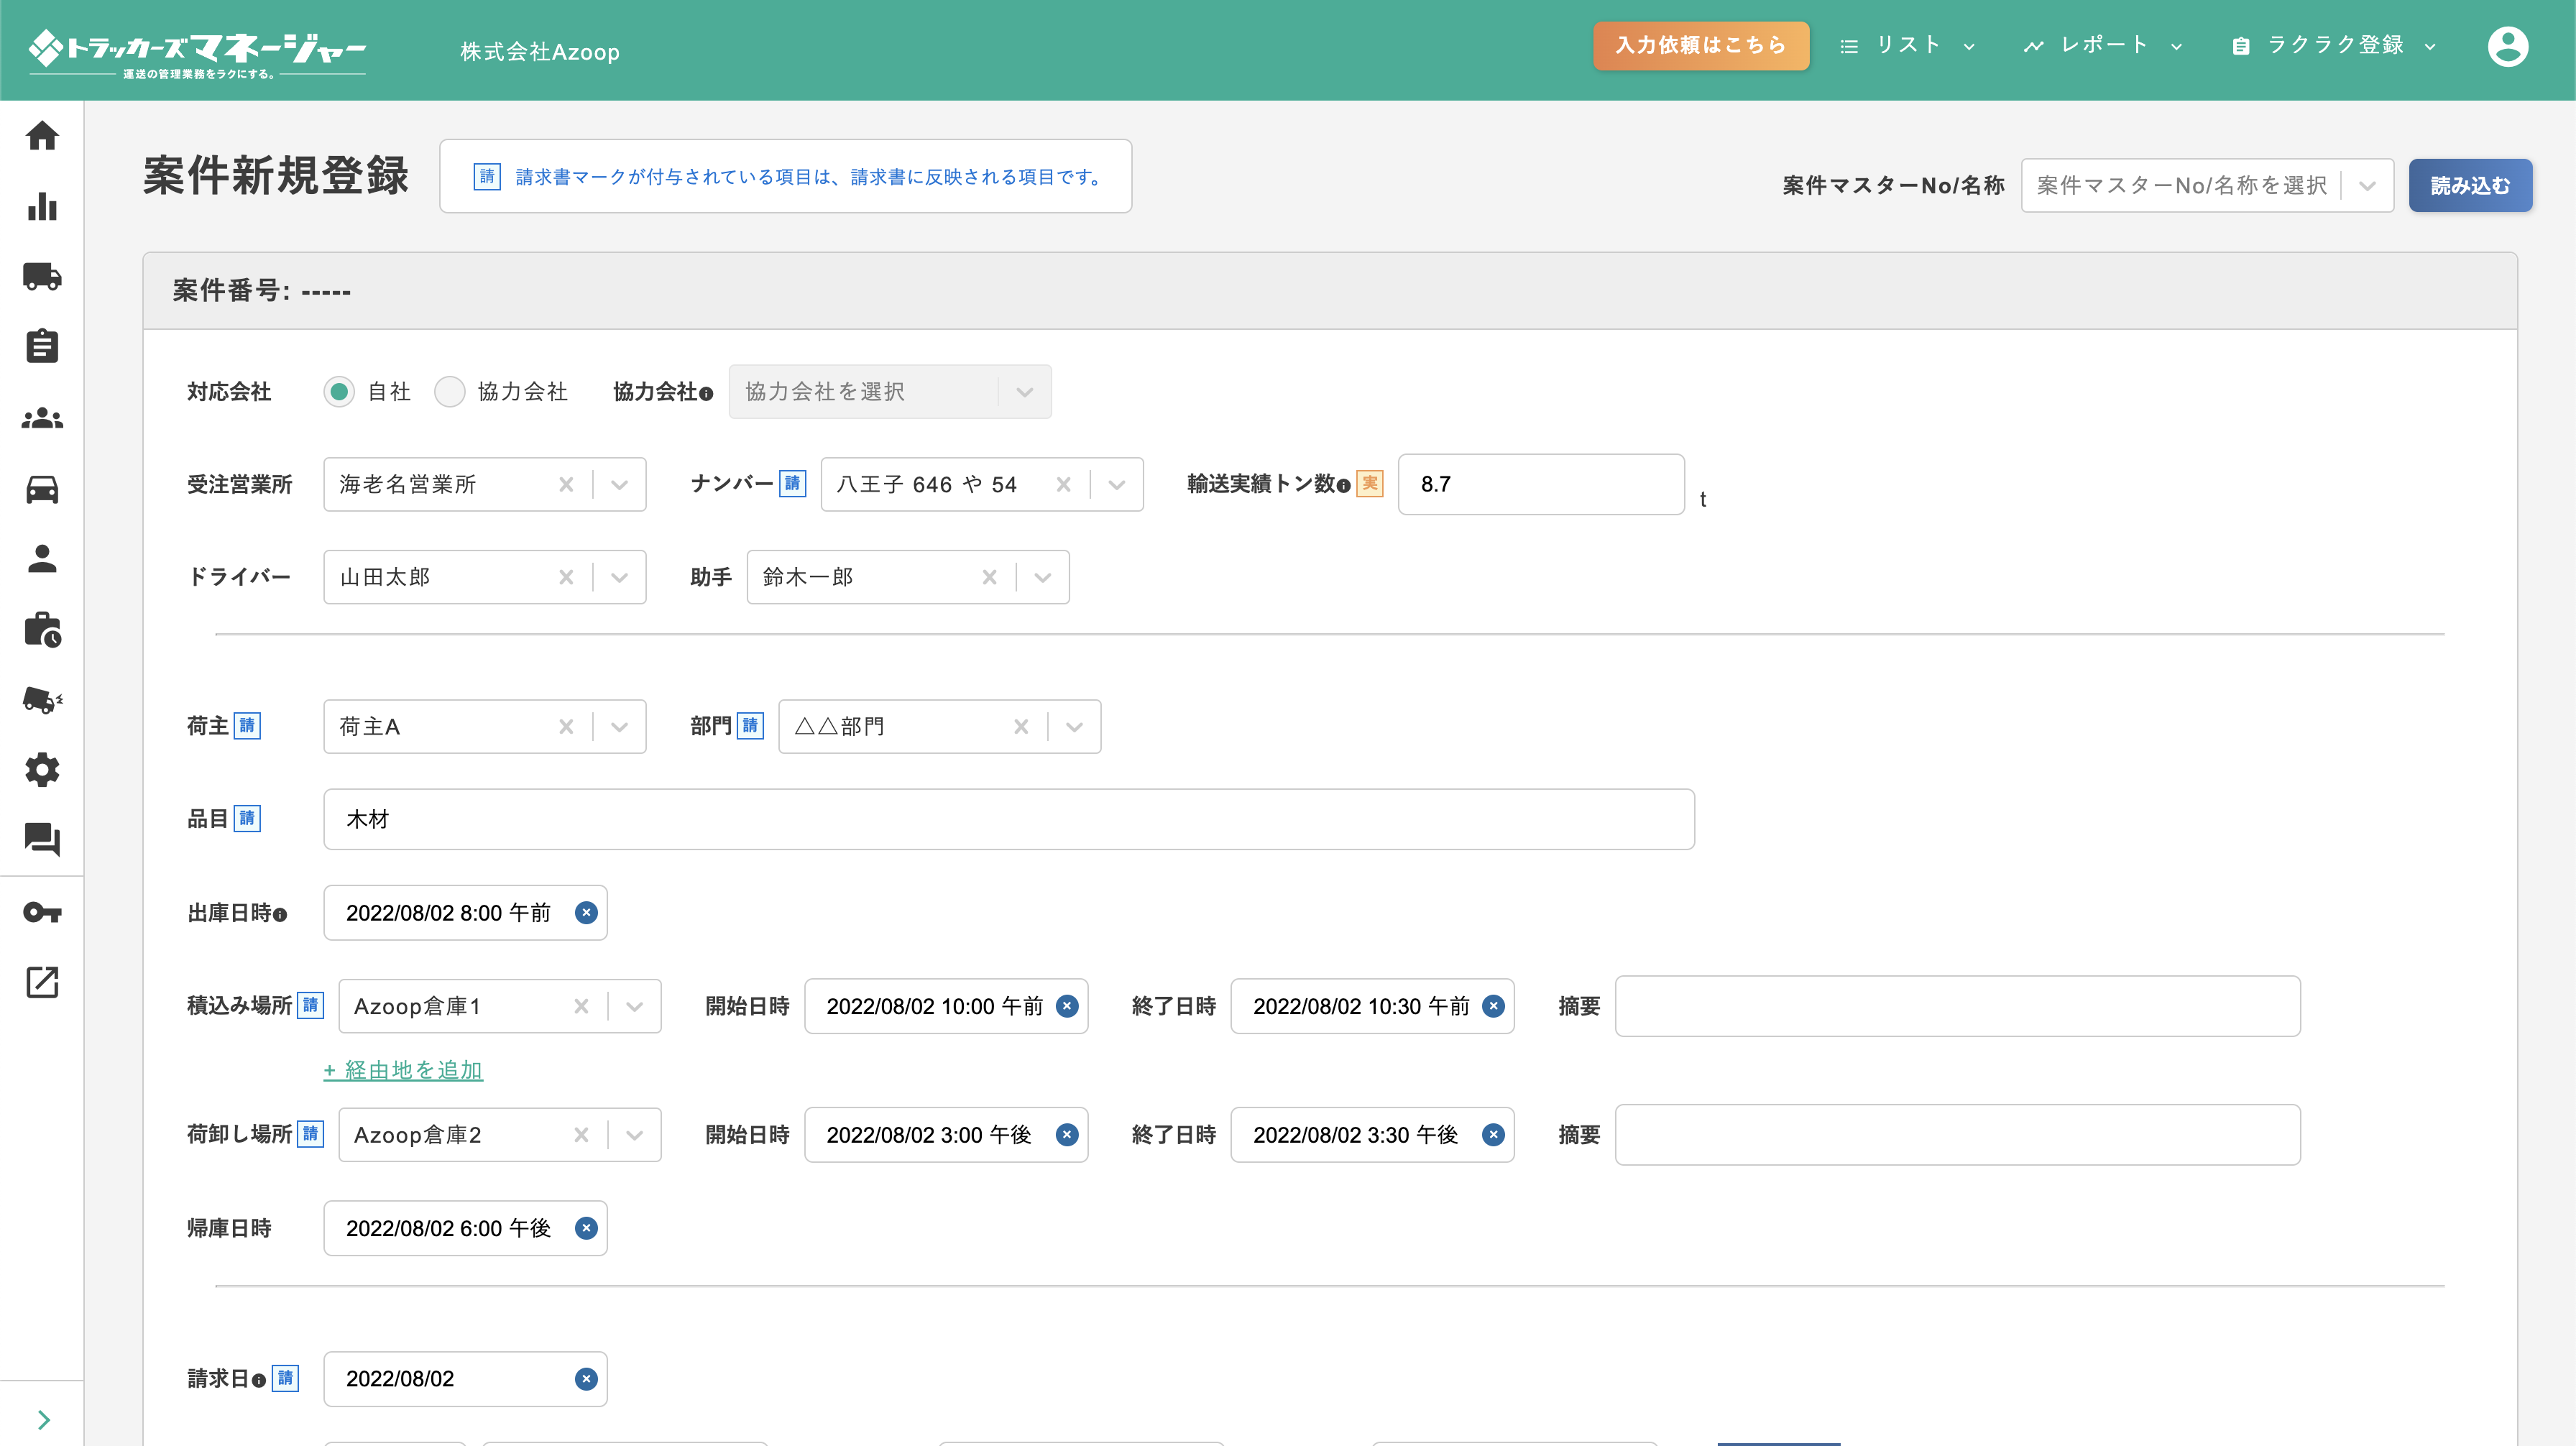Viewport: 2576px width, 1446px height.
Task: Select the 自社 radio button
Action: pos(339,392)
